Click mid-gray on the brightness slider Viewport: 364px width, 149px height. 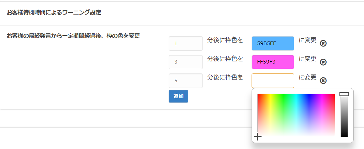344,115
